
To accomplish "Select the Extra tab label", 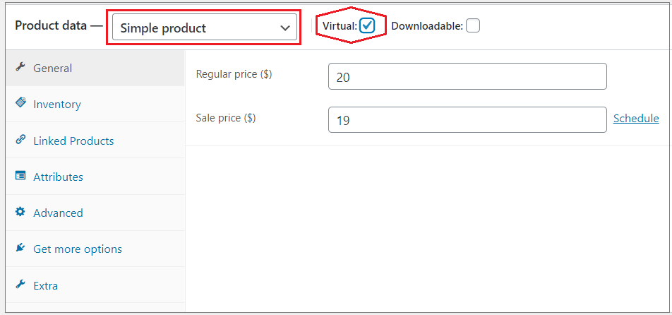I will pyautogui.click(x=45, y=286).
